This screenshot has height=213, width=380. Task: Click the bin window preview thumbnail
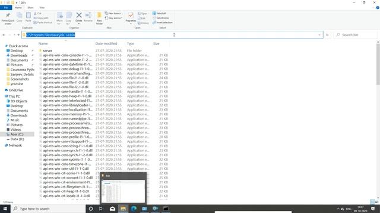tap(123, 191)
